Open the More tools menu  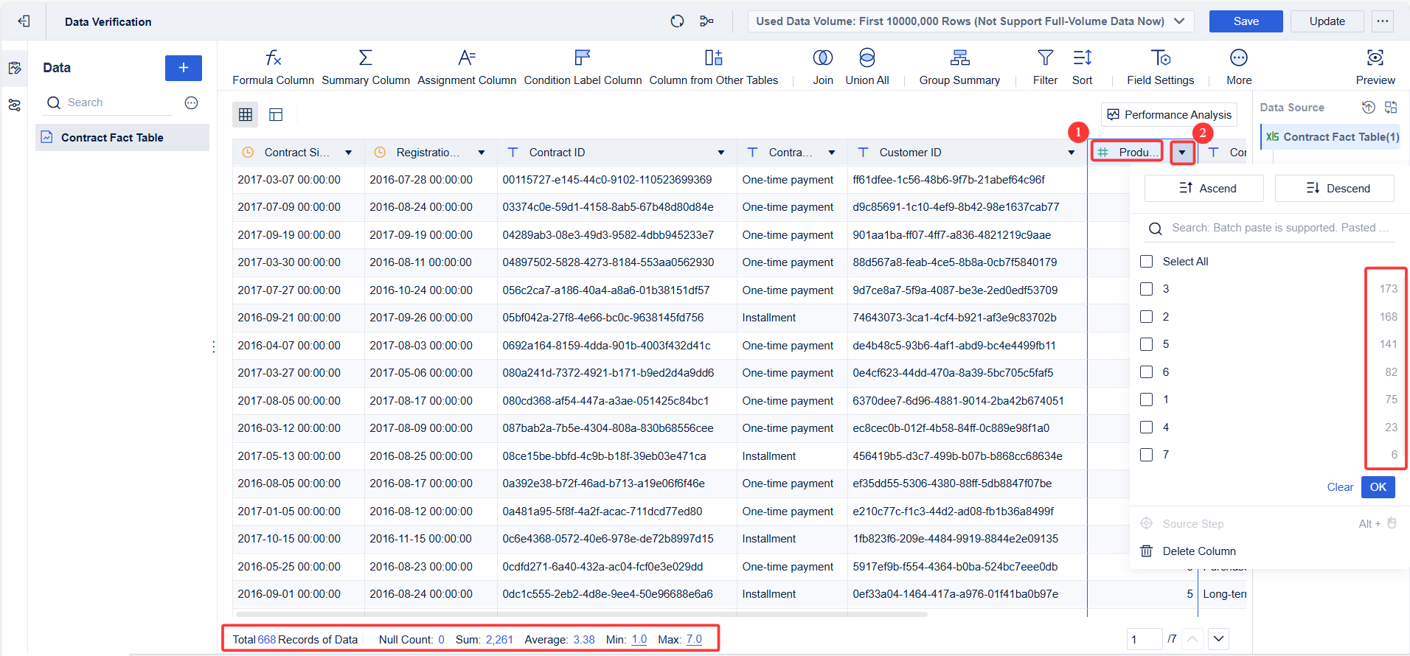[1239, 67]
